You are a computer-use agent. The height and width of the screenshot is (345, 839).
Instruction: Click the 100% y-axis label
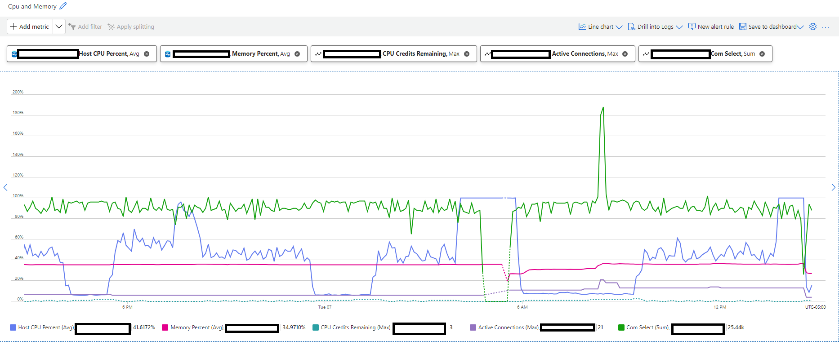pos(18,196)
